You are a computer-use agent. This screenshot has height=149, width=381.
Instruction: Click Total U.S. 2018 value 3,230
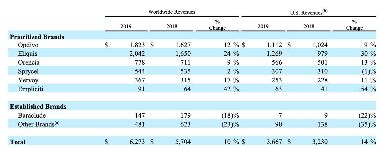pyautogui.click(x=320, y=142)
